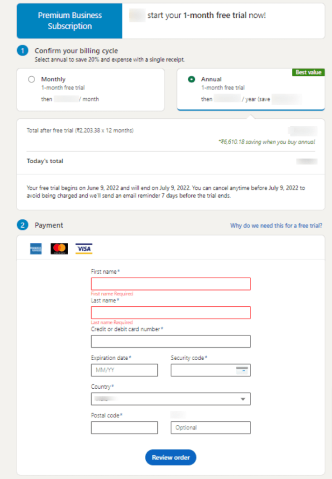Screen dimensions: 332x479
Task: Click the Country dropdown arrow
Action: pyautogui.click(x=243, y=399)
